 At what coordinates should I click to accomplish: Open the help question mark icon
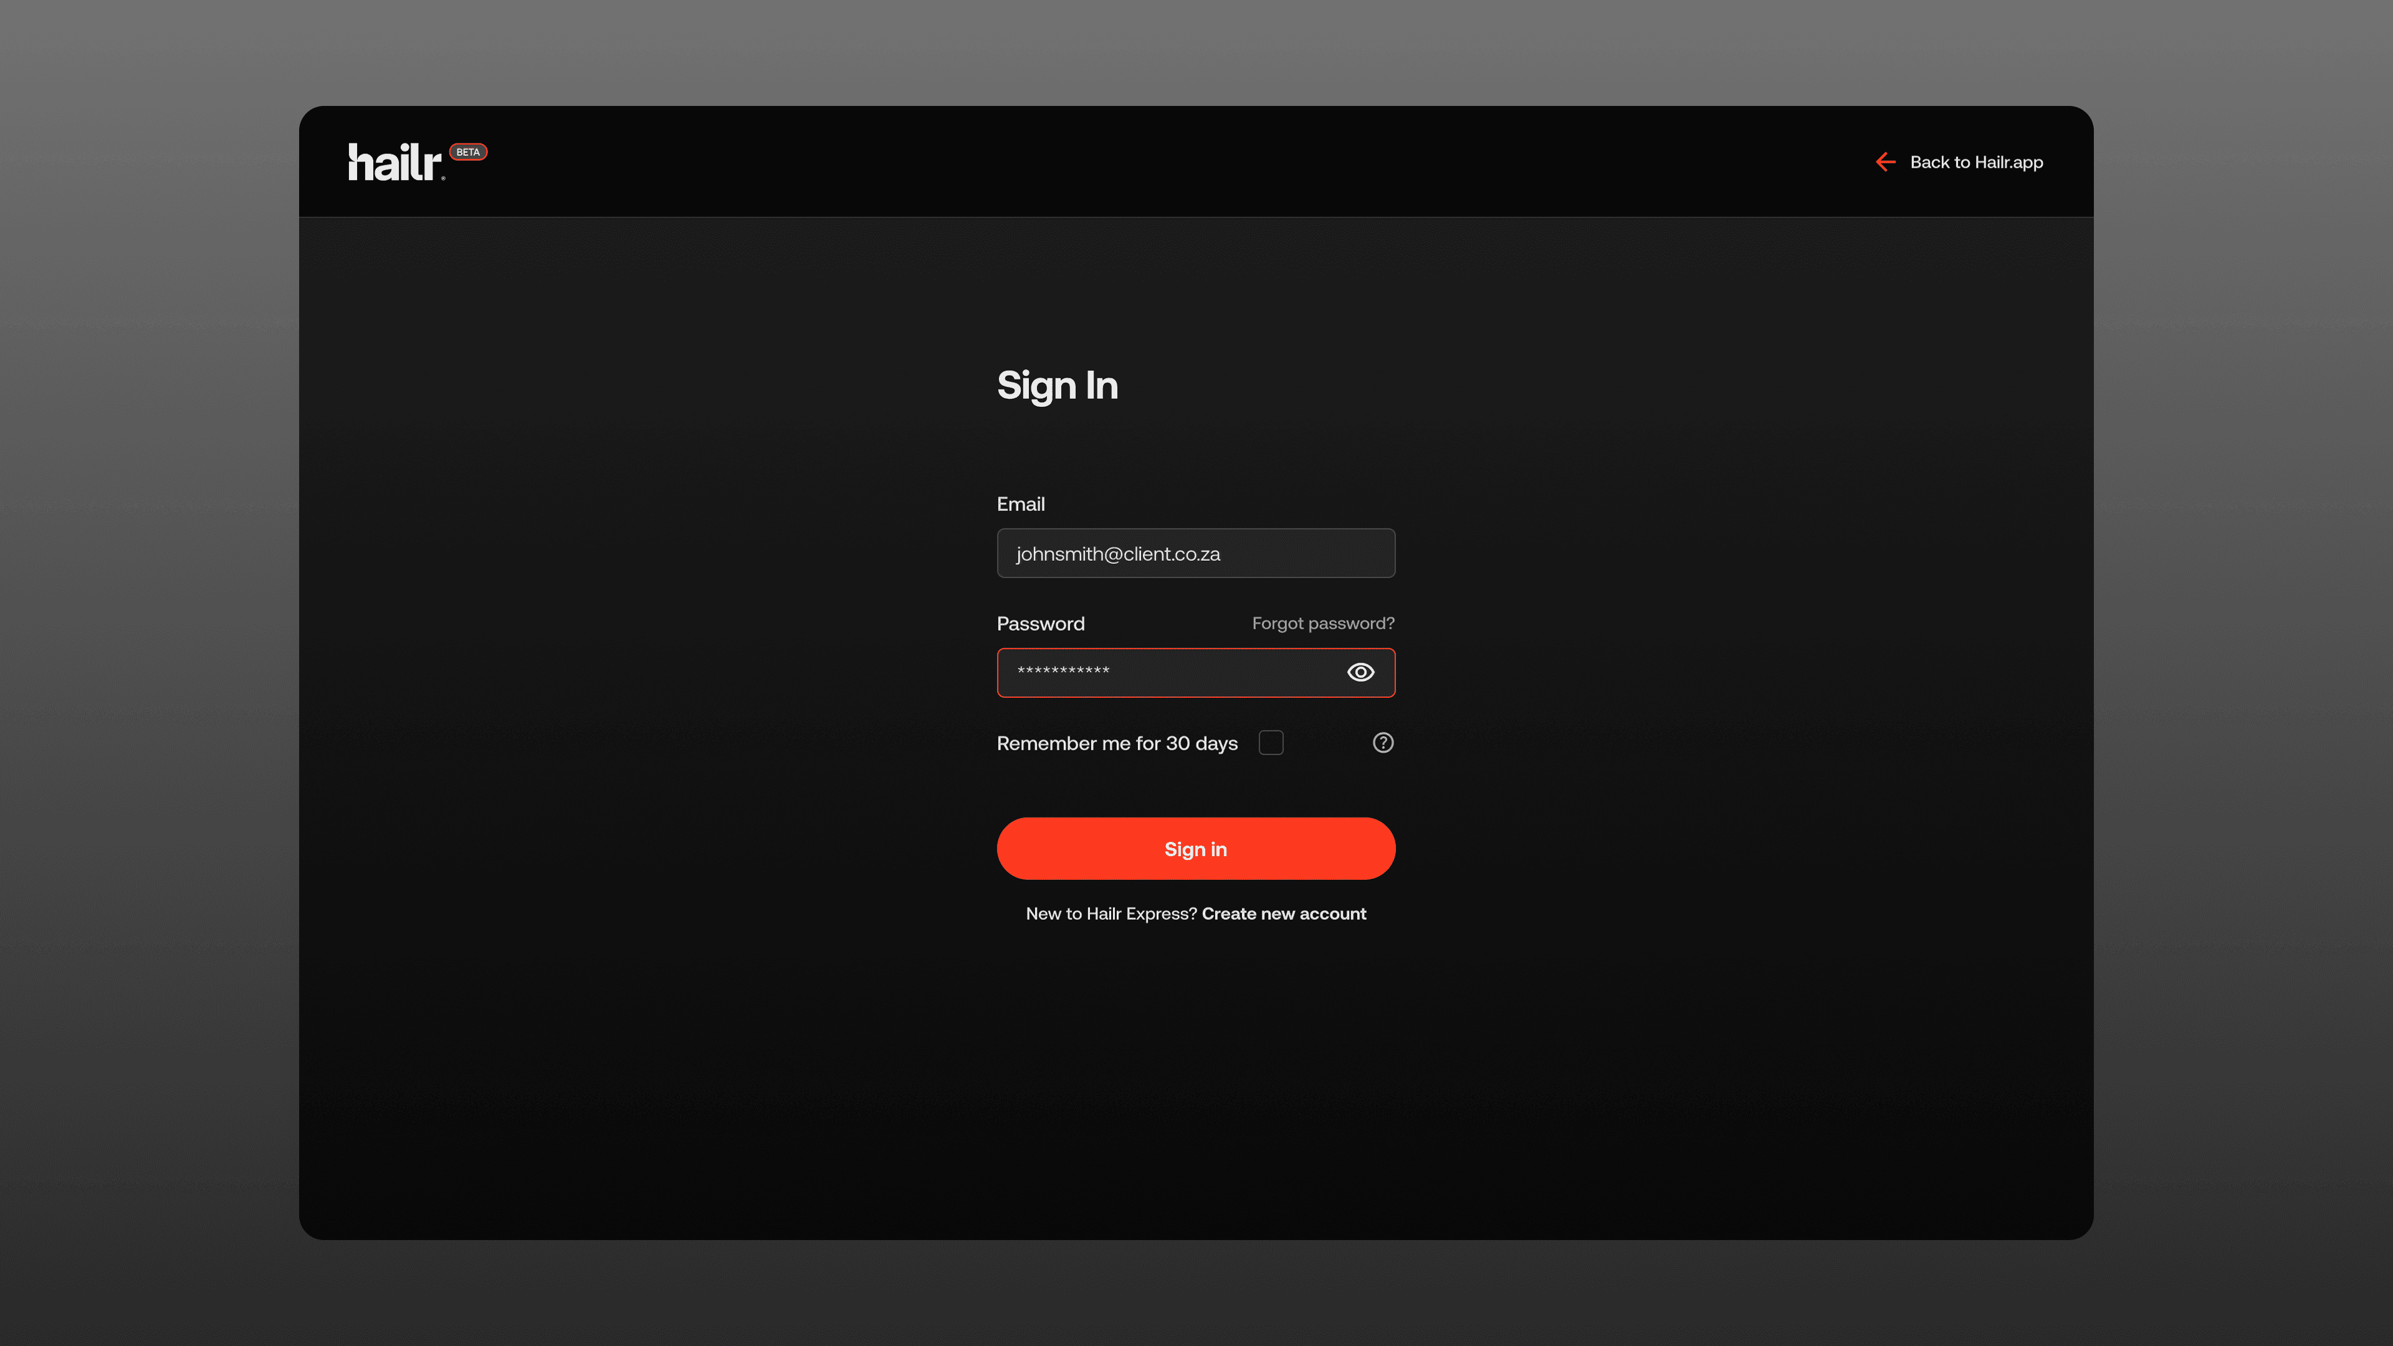(1382, 743)
